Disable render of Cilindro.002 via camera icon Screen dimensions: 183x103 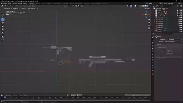[x=181, y=20]
